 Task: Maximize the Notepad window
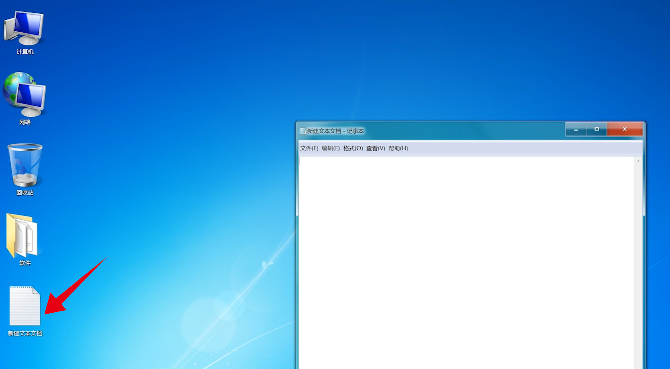point(597,129)
